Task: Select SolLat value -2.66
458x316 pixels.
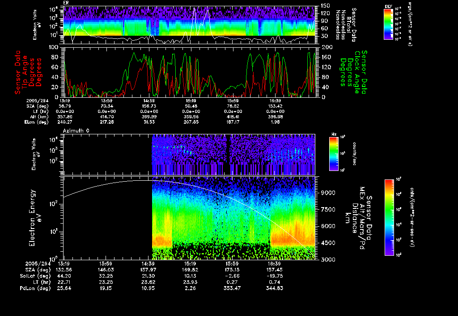Action: pyautogui.click(x=232, y=276)
